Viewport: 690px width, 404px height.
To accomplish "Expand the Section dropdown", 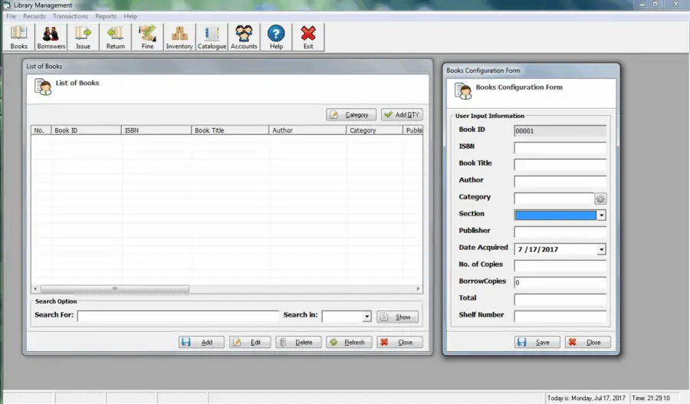I will pyautogui.click(x=601, y=215).
